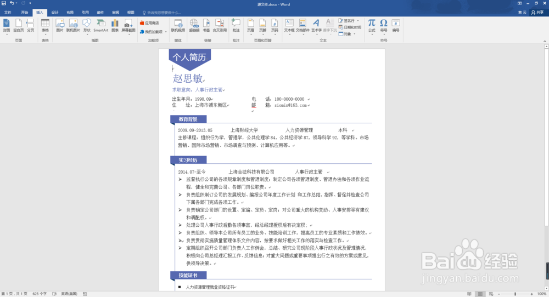Open the 页脚 (Footer) dropdown
The width and height of the screenshot is (549, 297).
point(262,26)
